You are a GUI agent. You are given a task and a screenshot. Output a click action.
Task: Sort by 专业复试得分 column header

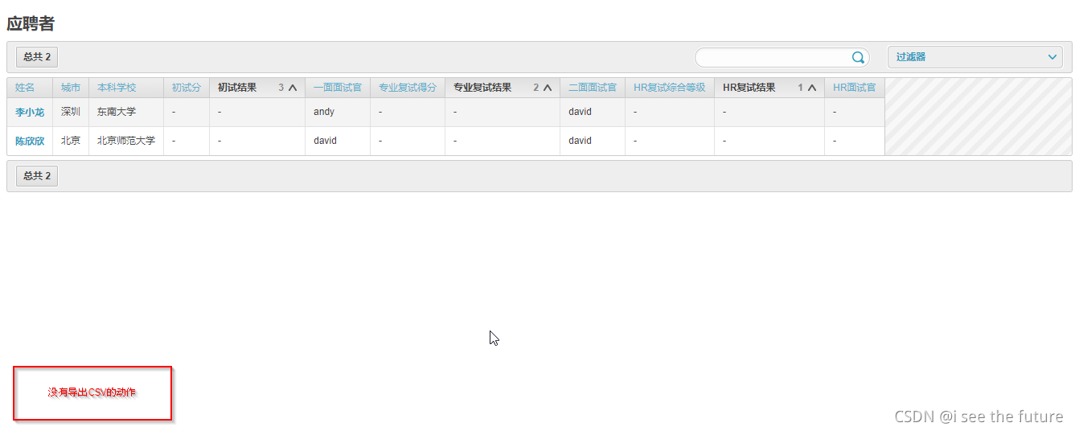click(x=408, y=88)
